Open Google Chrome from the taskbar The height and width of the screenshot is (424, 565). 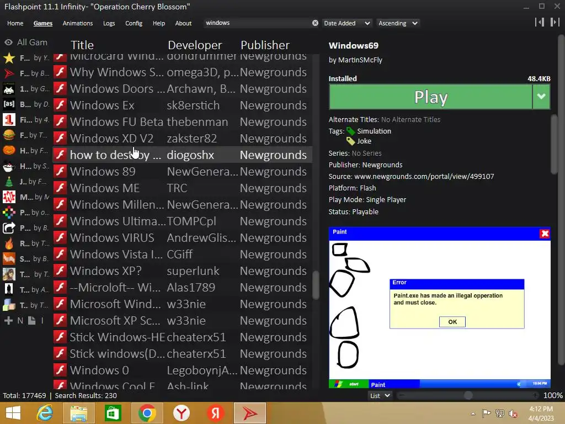147,413
